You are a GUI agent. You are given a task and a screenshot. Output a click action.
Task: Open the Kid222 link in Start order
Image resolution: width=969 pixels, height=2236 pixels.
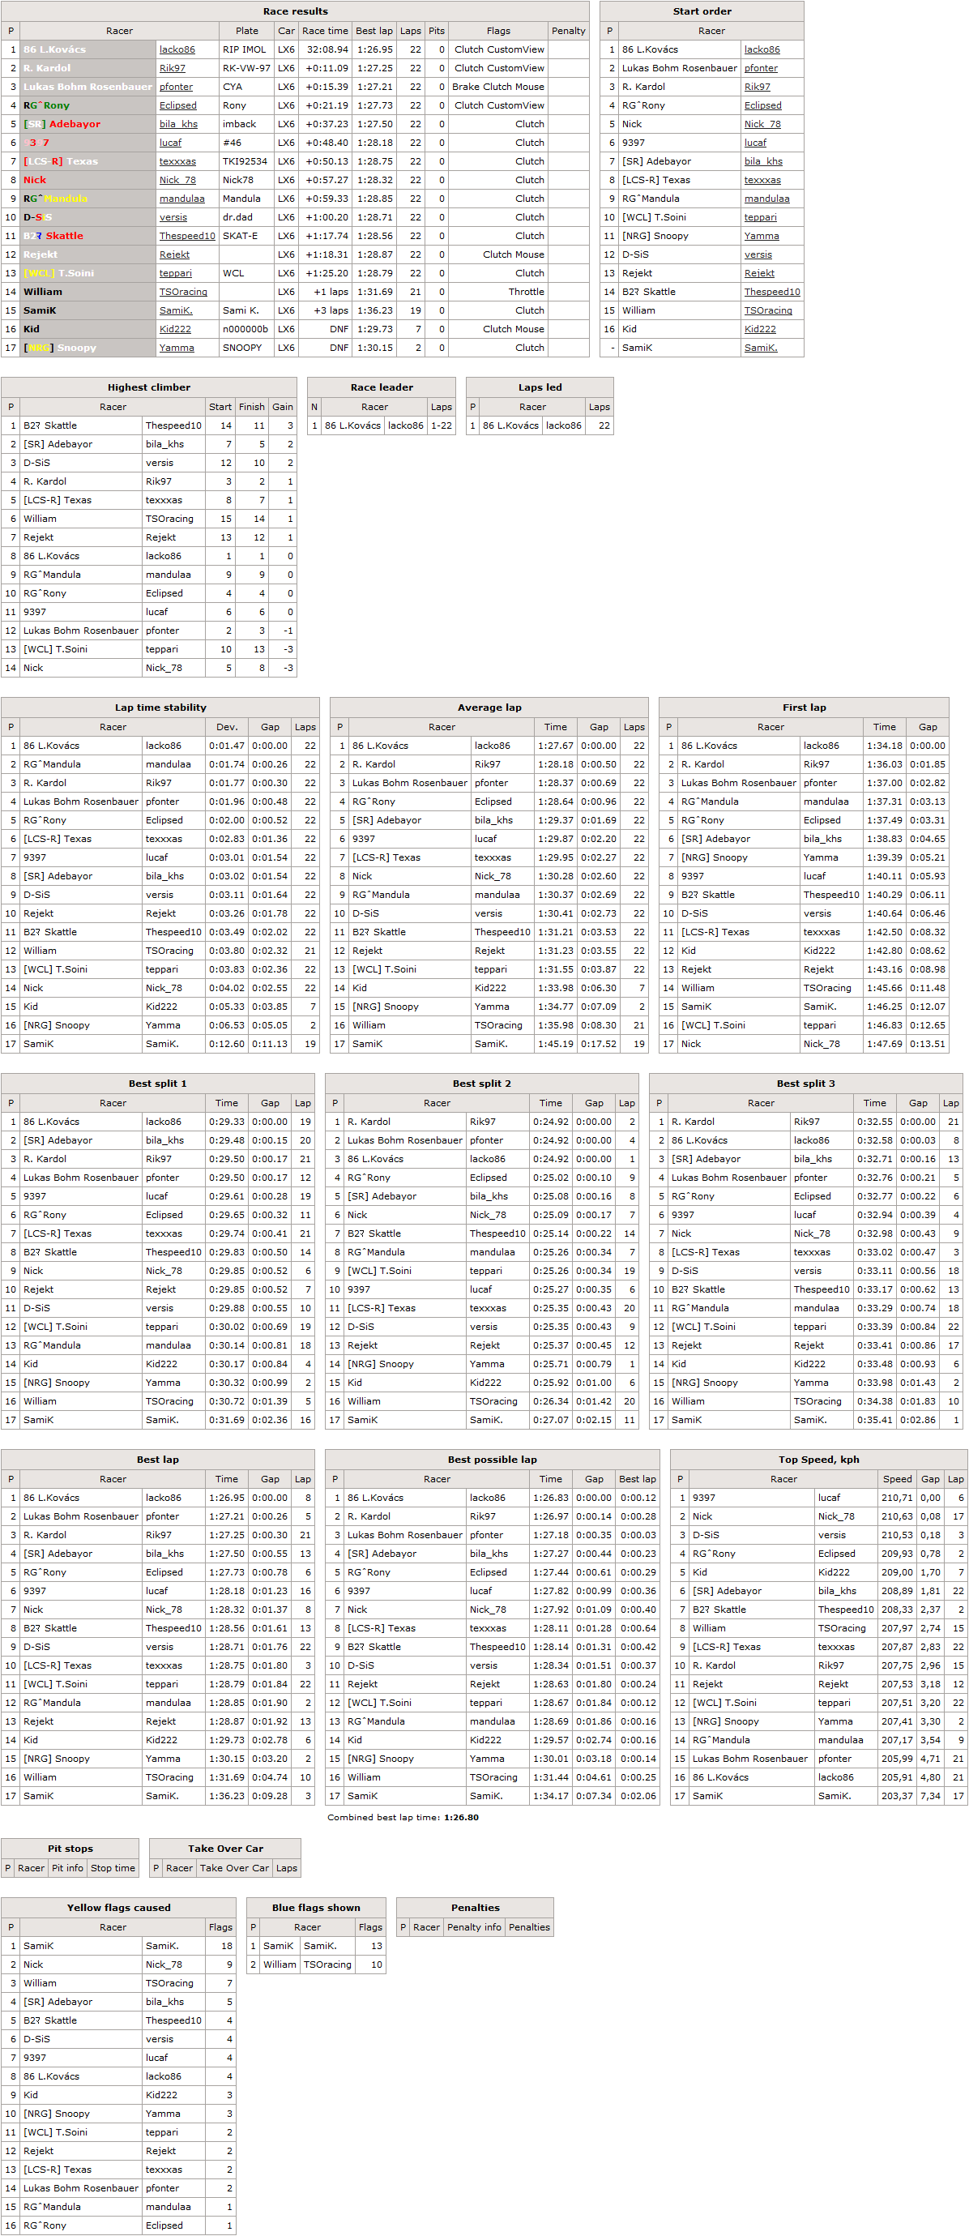coord(760,329)
